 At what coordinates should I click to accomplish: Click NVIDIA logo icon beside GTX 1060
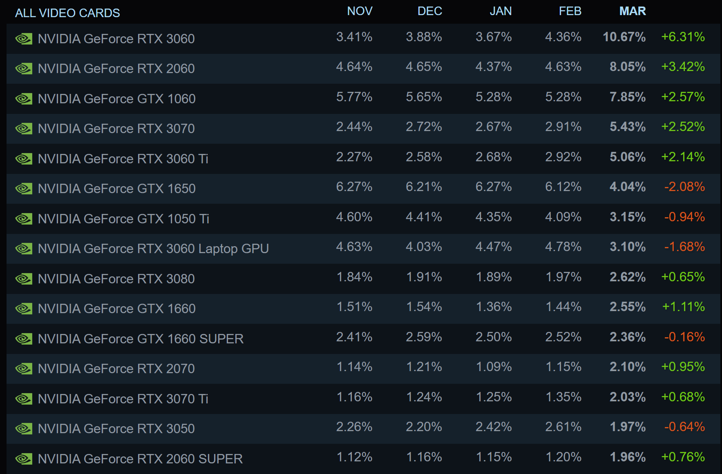[x=24, y=99]
